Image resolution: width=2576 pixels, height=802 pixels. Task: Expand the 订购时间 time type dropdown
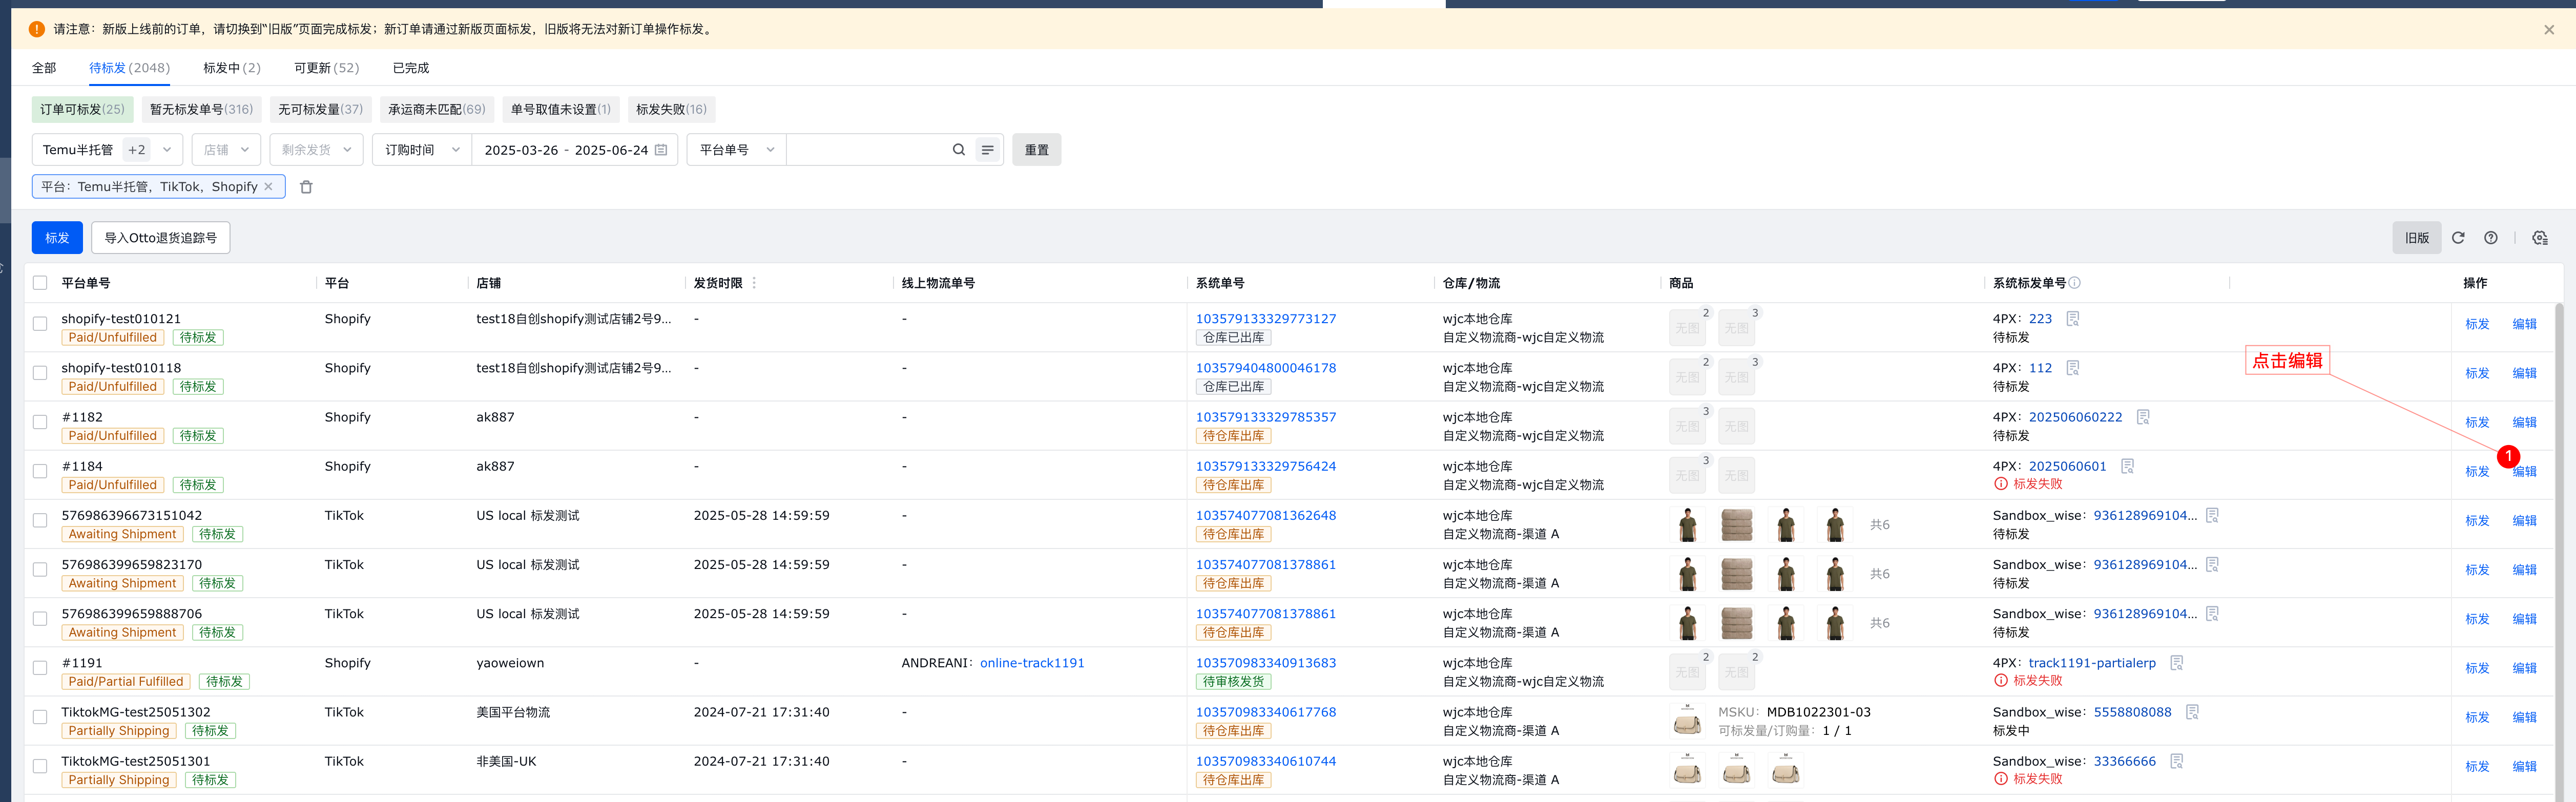[421, 150]
